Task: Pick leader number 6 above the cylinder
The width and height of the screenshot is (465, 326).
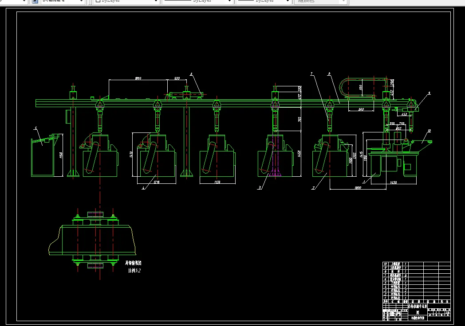Action: (191, 74)
